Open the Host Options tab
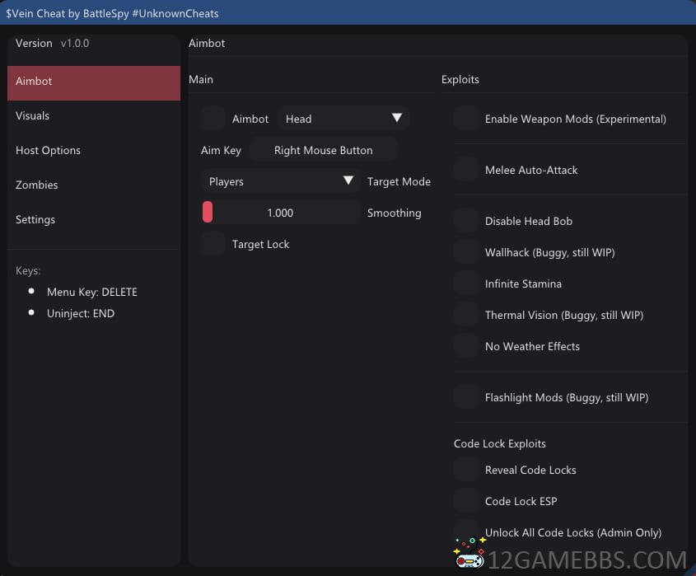696x576 pixels. [94, 151]
